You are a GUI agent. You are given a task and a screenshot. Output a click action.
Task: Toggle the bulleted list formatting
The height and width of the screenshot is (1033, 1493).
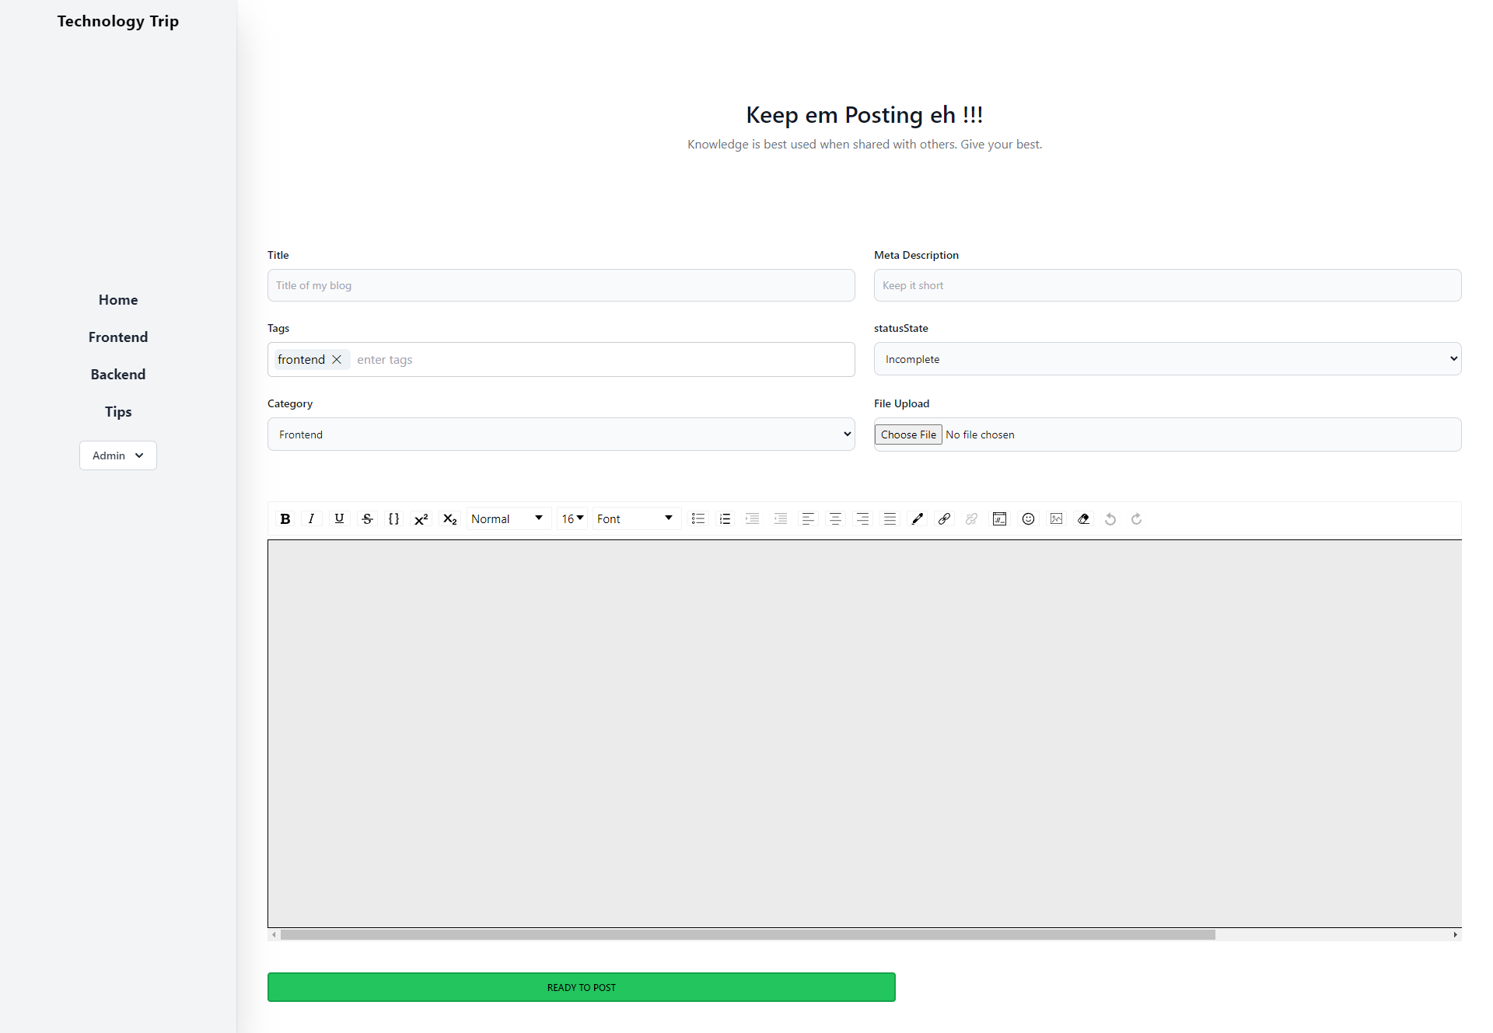coord(698,518)
